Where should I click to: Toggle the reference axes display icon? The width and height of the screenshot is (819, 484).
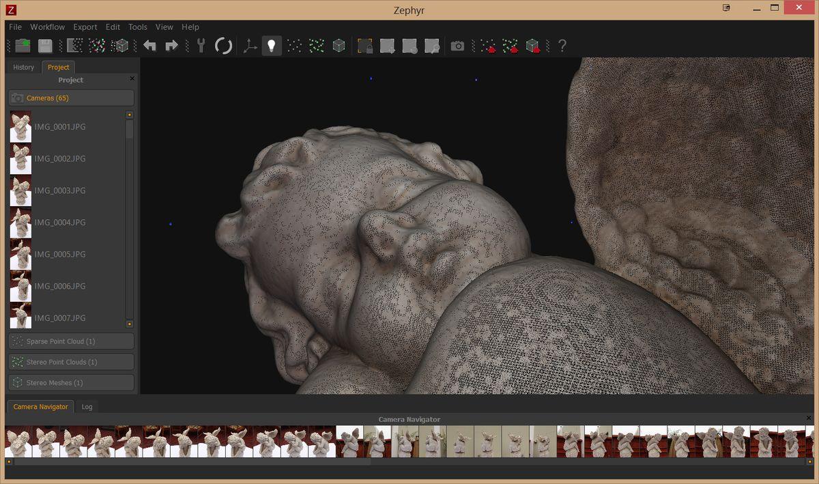(250, 46)
